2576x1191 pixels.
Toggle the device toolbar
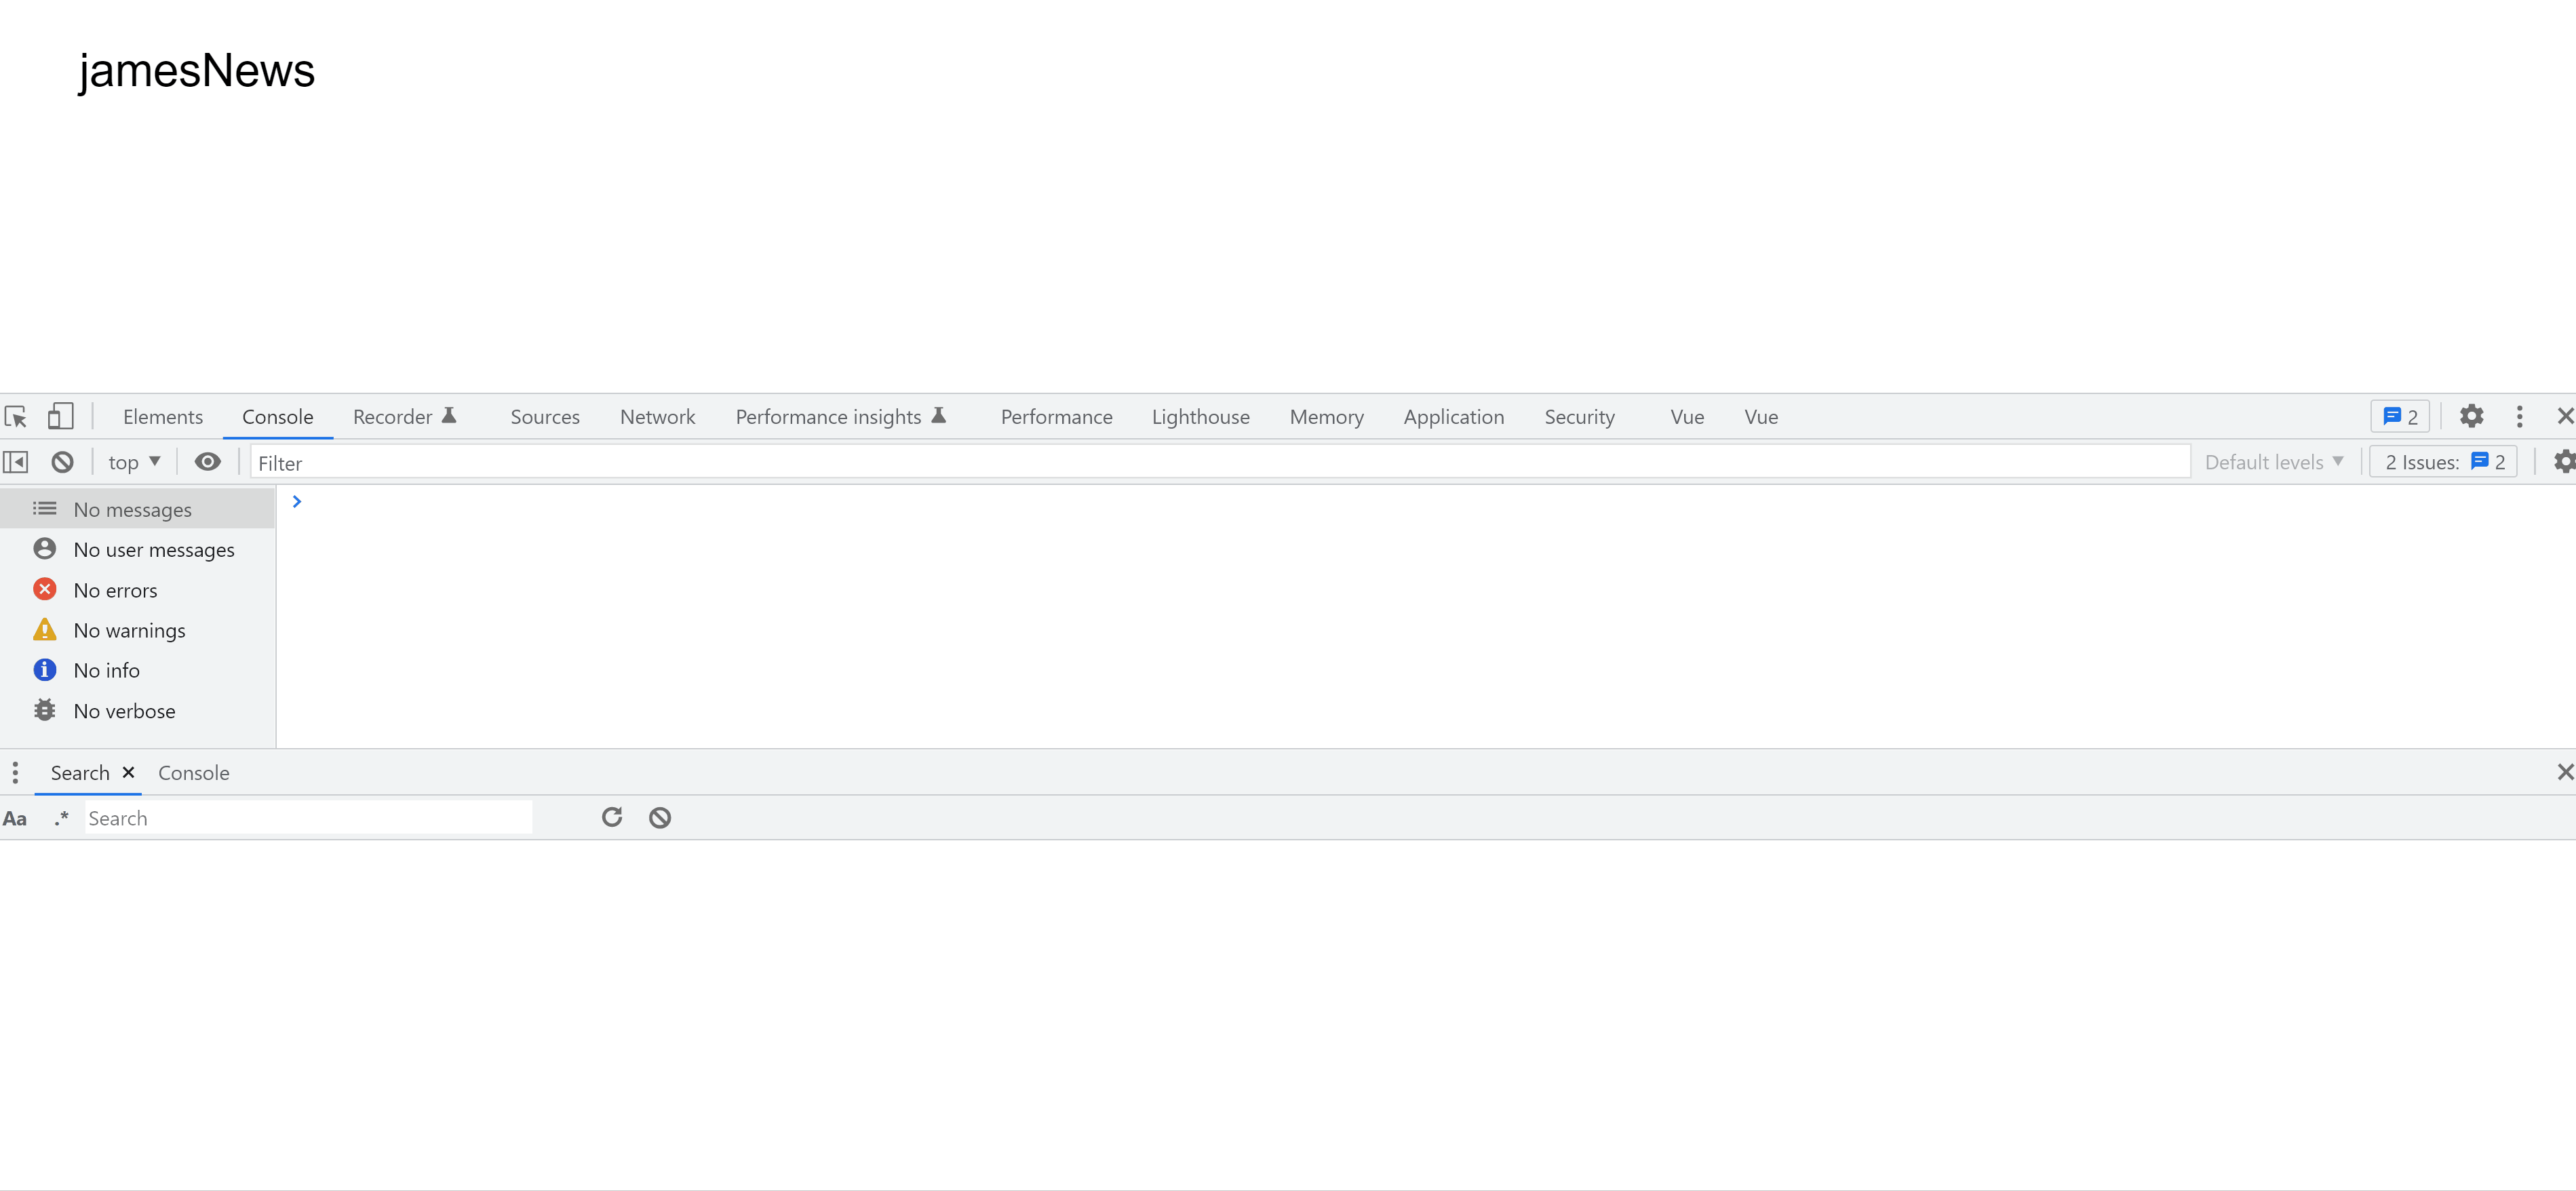pos(60,416)
